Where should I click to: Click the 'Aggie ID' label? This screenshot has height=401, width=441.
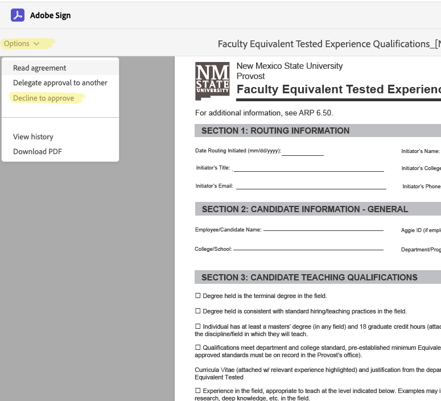(x=421, y=230)
